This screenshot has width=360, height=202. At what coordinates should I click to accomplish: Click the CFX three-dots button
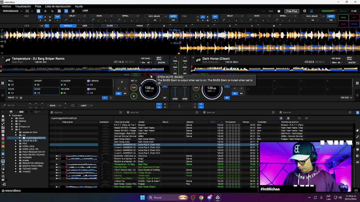point(42,26)
